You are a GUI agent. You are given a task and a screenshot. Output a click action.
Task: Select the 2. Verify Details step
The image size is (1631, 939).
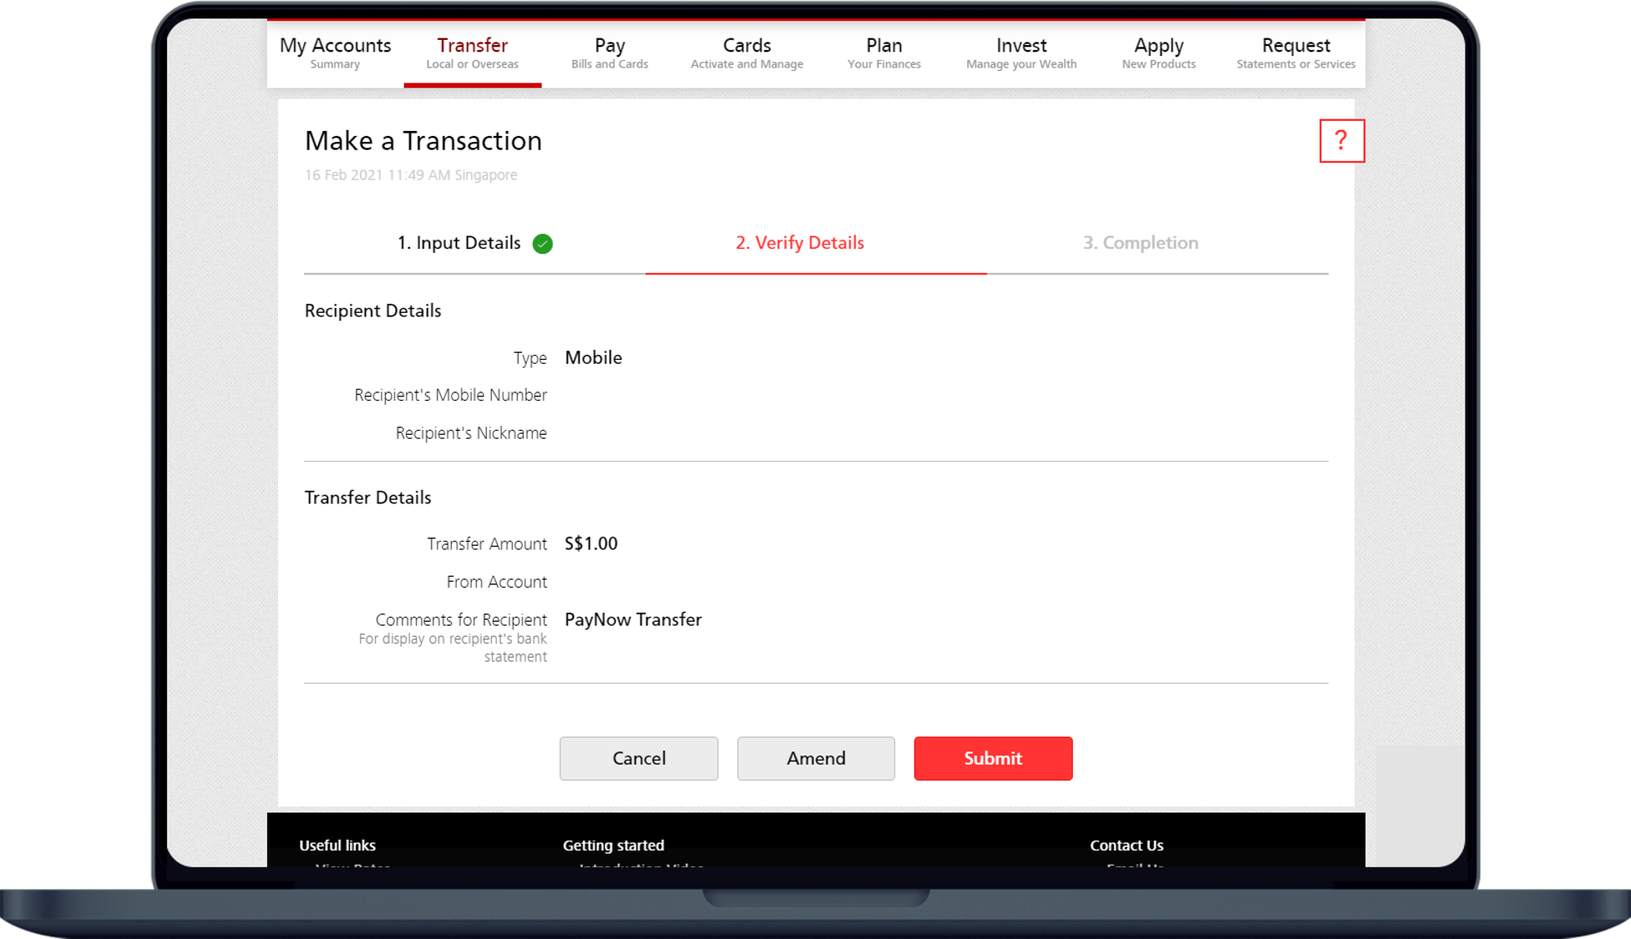point(799,243)
